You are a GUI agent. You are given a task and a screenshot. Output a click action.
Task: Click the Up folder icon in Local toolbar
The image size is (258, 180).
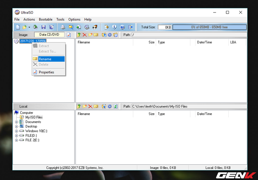click(x=79, y=106)
